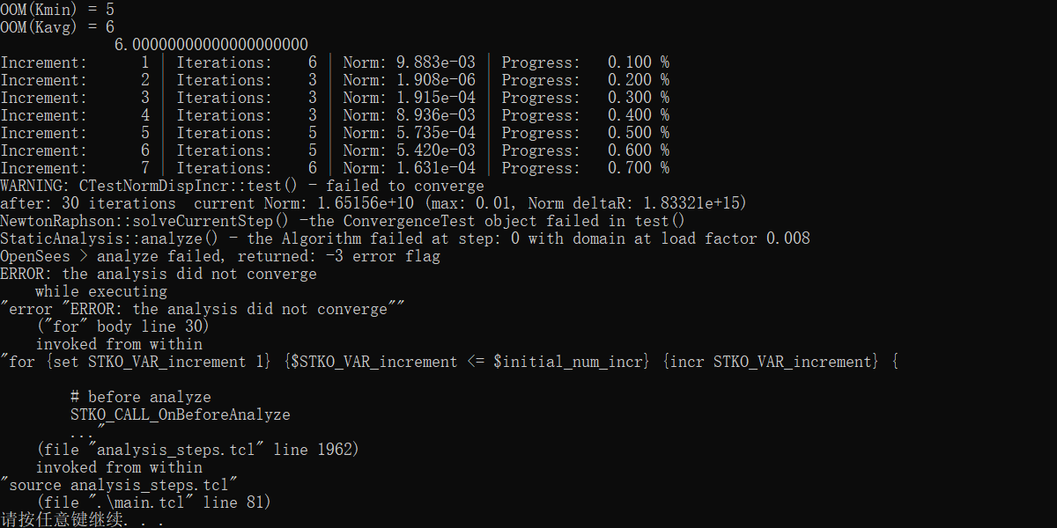Click the 请按任意键继续 prompt line
Viewport: 1057px width, 528px height.
[82, 520]
